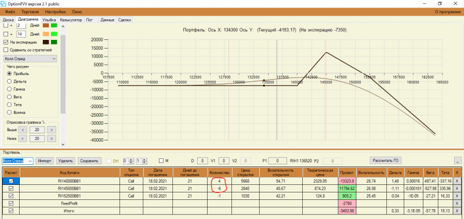This screenshot has height=219, width=464.
Task: Open the Колл Спред strategy dropdown in sidebar
Action: click(x=30, y=59)
